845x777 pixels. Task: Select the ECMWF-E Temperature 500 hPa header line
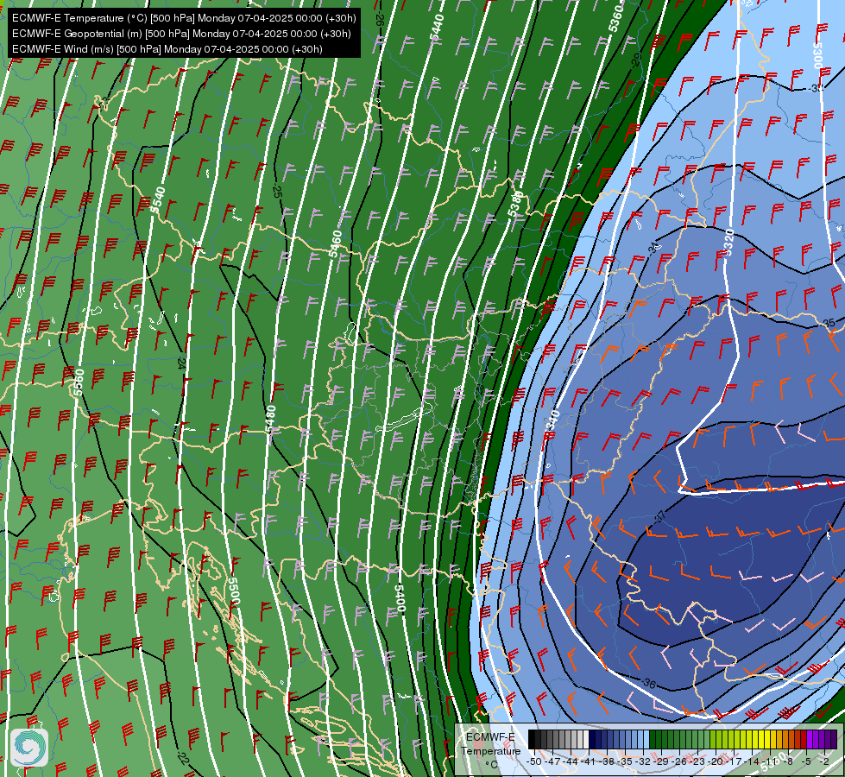(x=184, y=18)
